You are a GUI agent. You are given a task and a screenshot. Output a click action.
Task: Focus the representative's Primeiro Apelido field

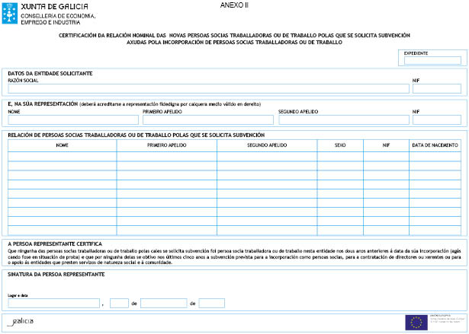(x=207, y=120)
